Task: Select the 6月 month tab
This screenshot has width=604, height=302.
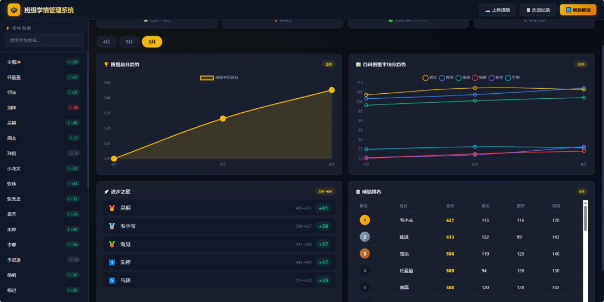Action: point(152,41)
